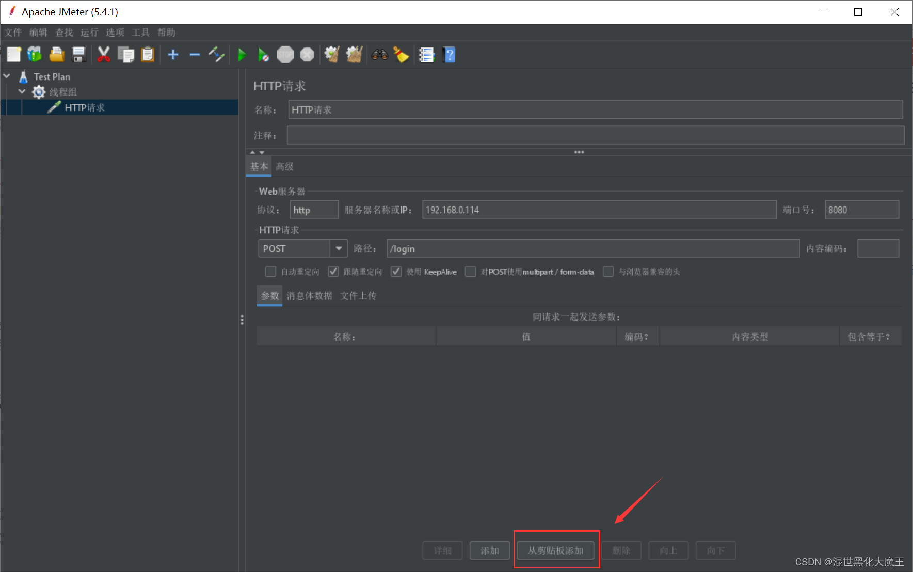This screenshot has width=913, height=572.
Task: Click the Toggle enable/disable icon
Action: tap(216, 54)
